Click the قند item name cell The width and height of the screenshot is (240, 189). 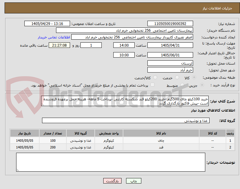[161, 147]
